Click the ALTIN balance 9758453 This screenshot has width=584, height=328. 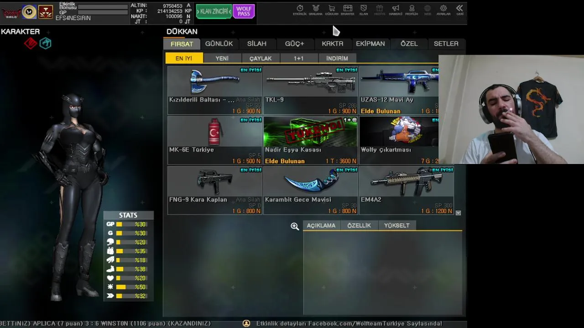point(173,6)
